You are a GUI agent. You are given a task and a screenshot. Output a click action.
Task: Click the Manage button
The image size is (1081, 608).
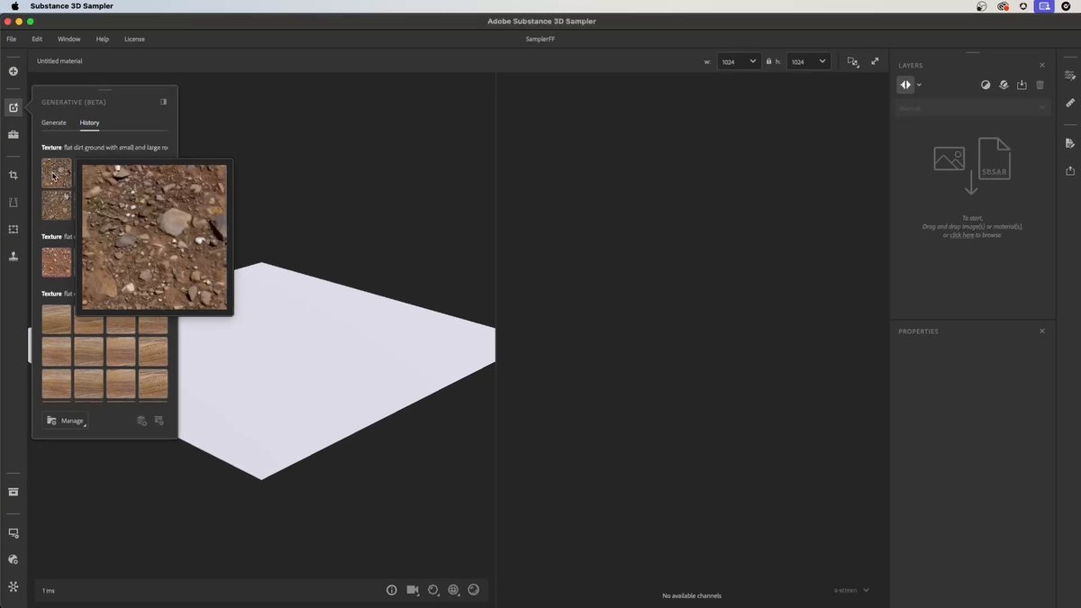tap(64, 421)
